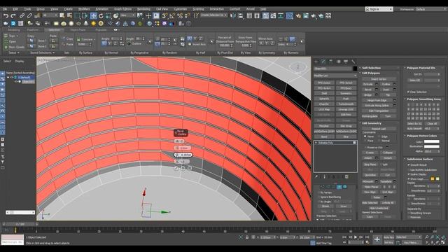
Task: Collapse the Edit Polygons rollout
Action: (x=379, y=73)
